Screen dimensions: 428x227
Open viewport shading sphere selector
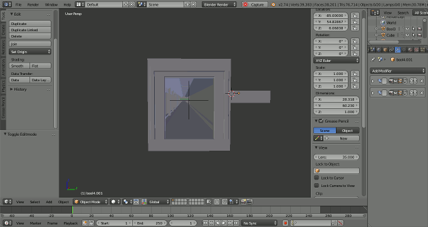pos(115,202)
